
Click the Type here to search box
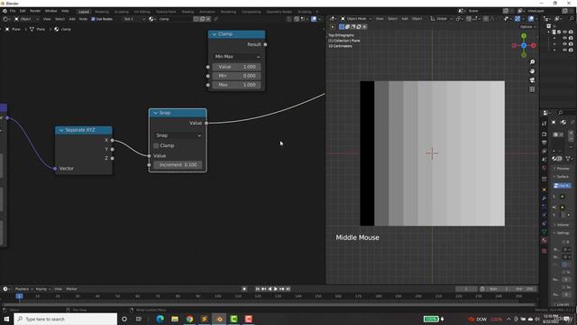point(66,319)
